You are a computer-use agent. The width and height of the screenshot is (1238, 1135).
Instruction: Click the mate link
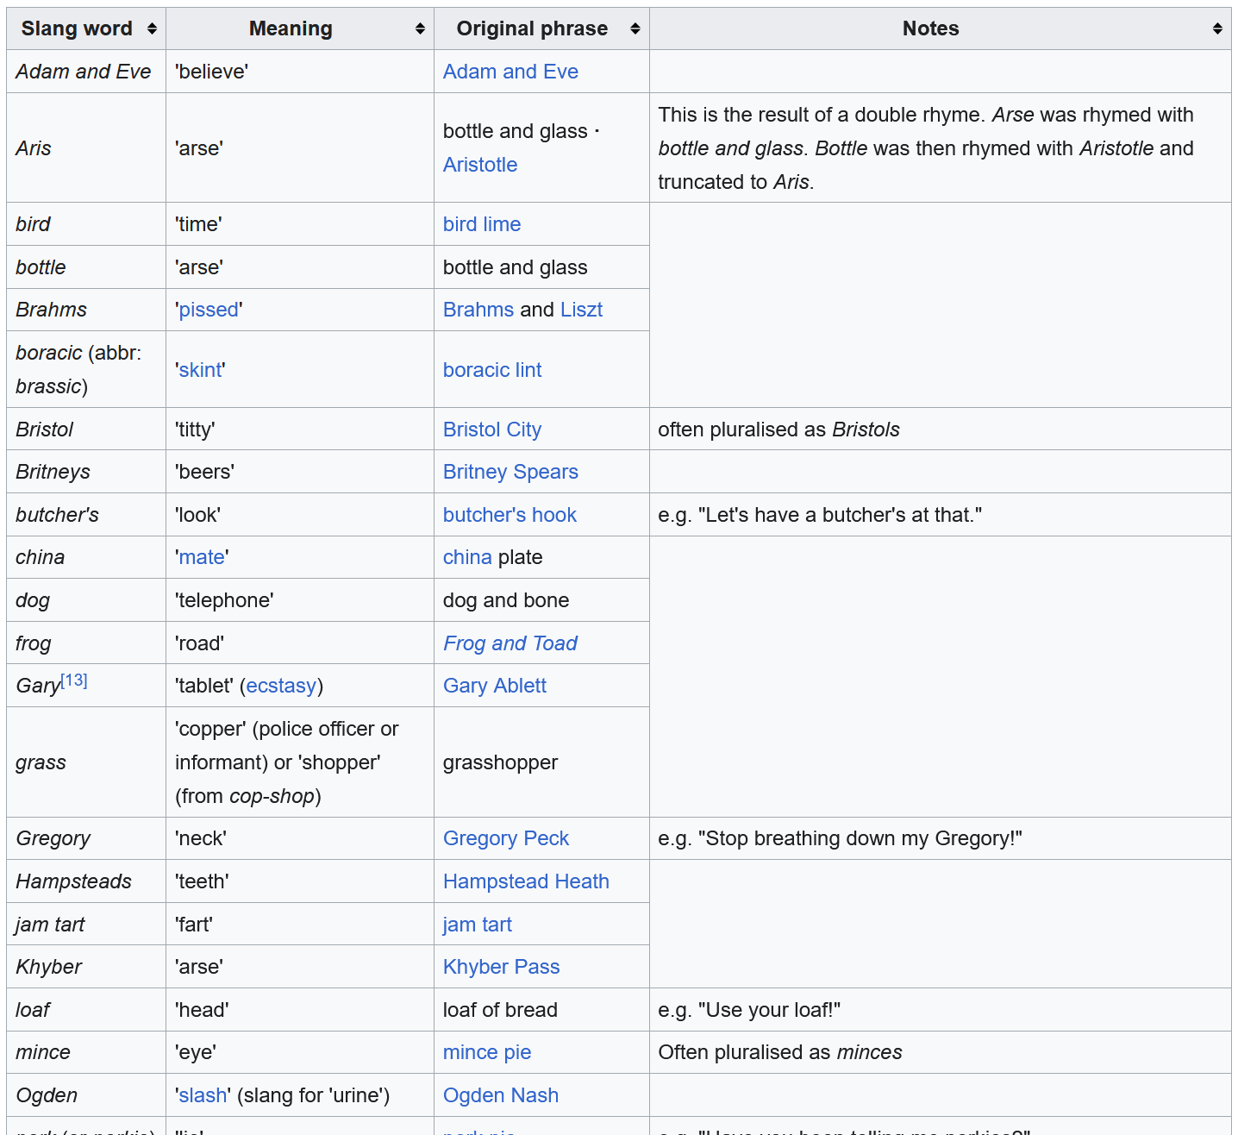pyautogui.click(x=202, y=557)
